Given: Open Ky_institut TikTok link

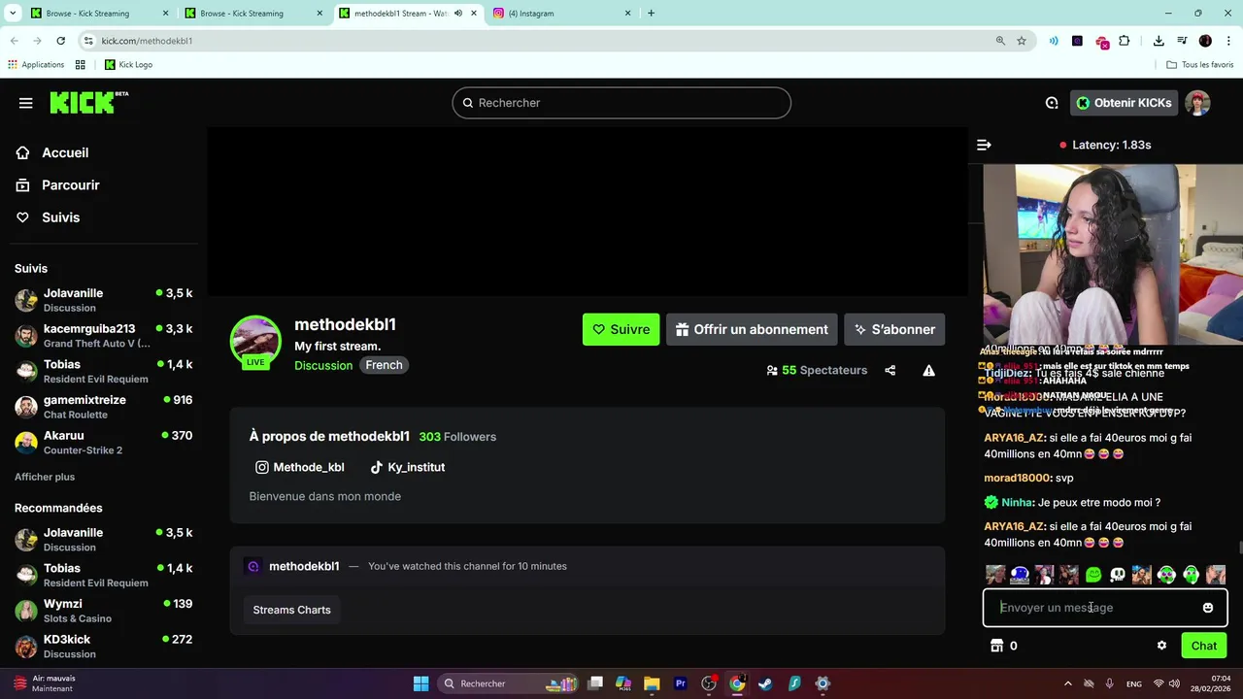Looking at the screenshot, I should pyautogui.click(x=408, y=467).
